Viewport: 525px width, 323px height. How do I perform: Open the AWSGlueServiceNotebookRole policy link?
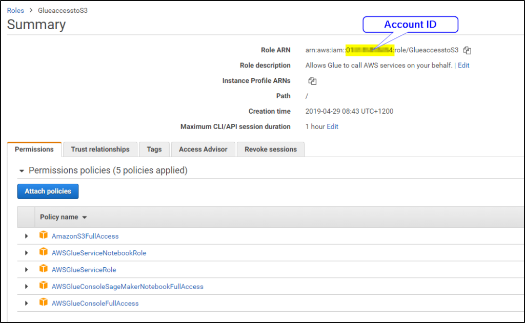(x=99, y=253)
